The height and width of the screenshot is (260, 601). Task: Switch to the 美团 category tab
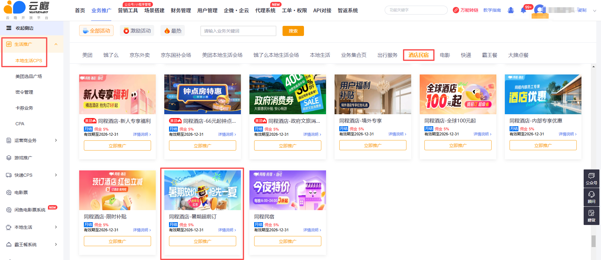[87, 55]
